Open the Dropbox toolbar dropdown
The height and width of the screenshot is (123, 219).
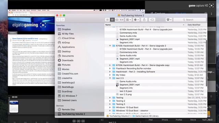point(169,20)
